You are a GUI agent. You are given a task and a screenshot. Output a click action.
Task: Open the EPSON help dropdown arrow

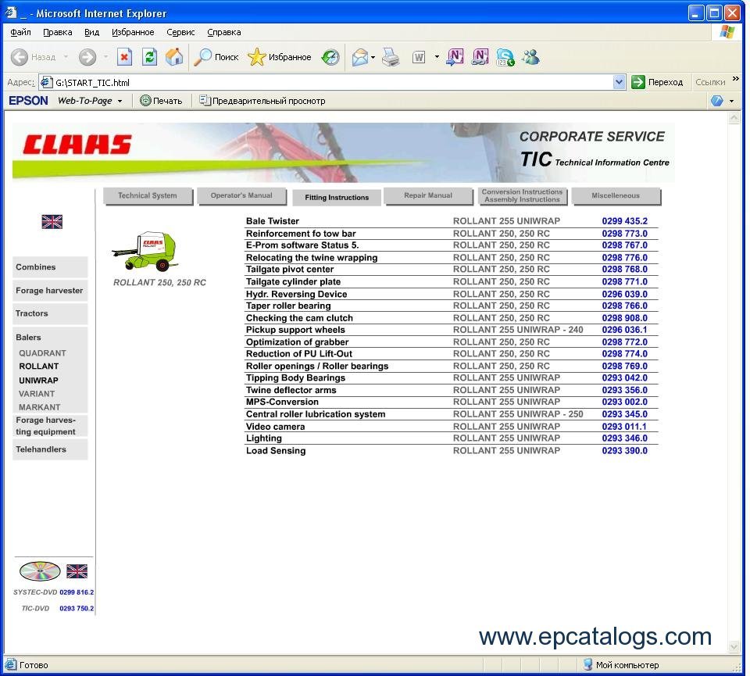731,101
